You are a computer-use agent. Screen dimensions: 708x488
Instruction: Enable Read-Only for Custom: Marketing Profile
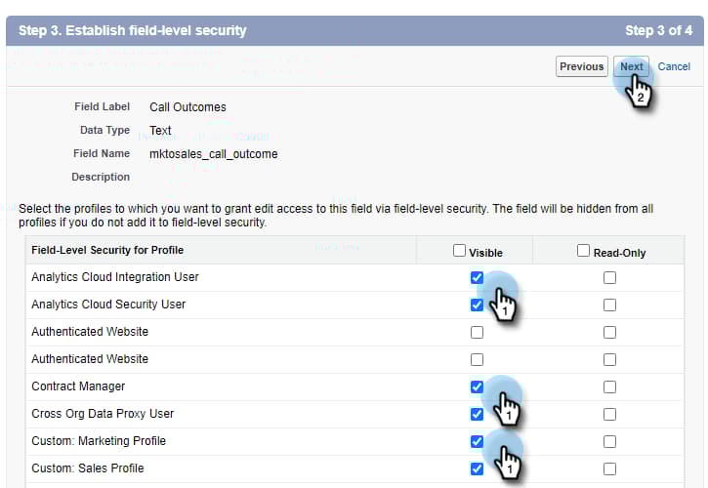pyautogui.click(x=609, y=441)
